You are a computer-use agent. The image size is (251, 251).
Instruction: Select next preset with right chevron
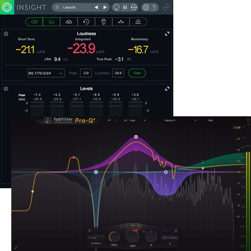click(x=195, y=120)
